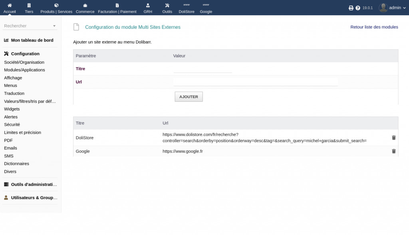Click the Accueil home icon

10,6
